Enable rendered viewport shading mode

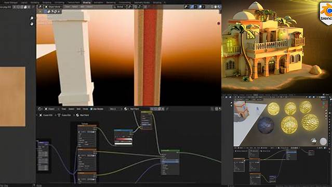click(219, 7)
